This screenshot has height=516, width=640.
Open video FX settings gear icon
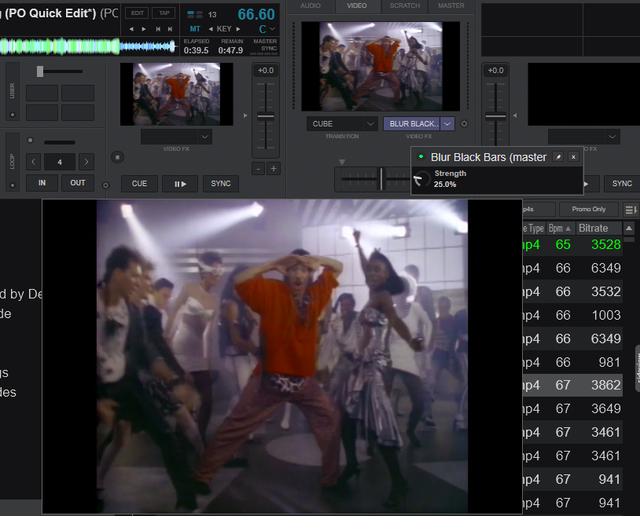tap(464, 124)
